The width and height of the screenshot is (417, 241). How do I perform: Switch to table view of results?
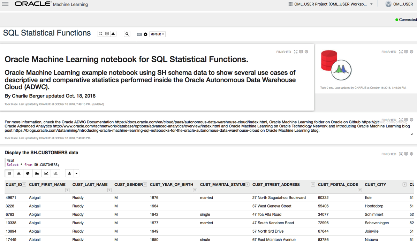coord(9,173)
